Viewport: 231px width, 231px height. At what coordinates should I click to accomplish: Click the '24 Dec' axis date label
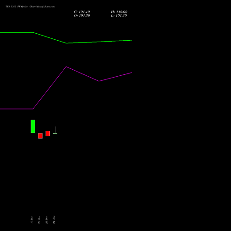54,220
